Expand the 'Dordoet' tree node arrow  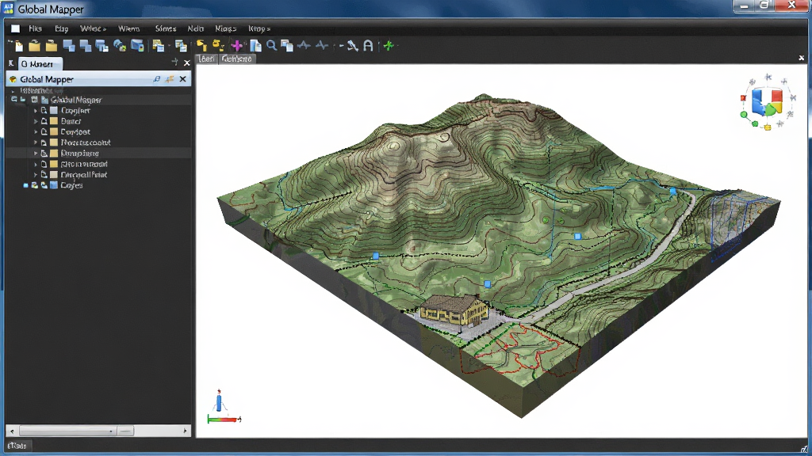pos(36,132)
